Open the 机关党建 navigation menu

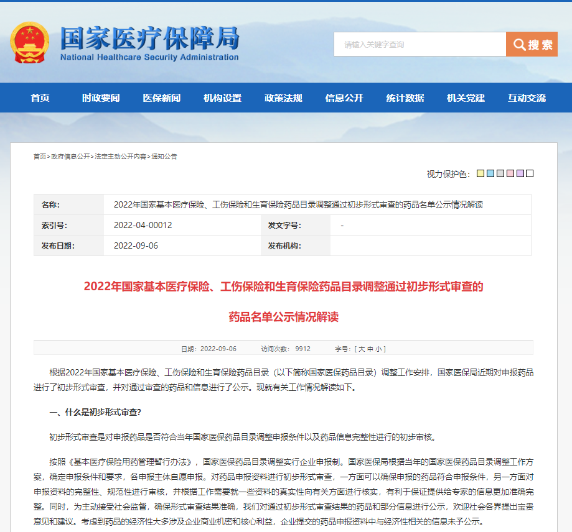coord(465,98)
